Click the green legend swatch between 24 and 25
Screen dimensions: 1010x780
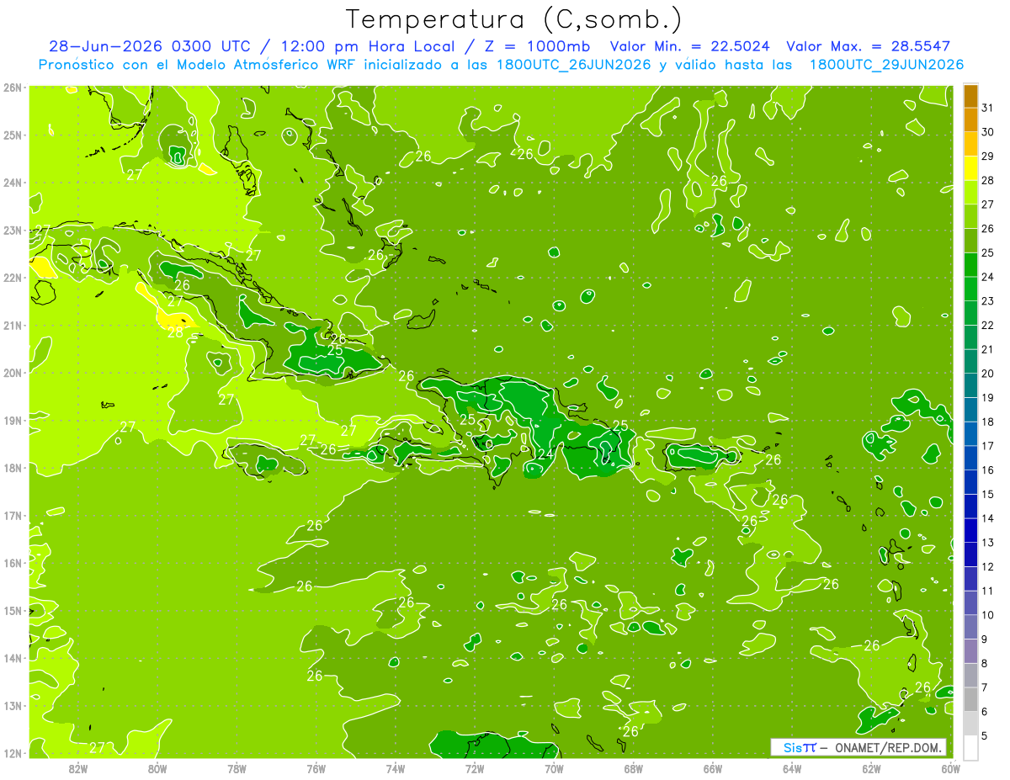coord(970,264)
